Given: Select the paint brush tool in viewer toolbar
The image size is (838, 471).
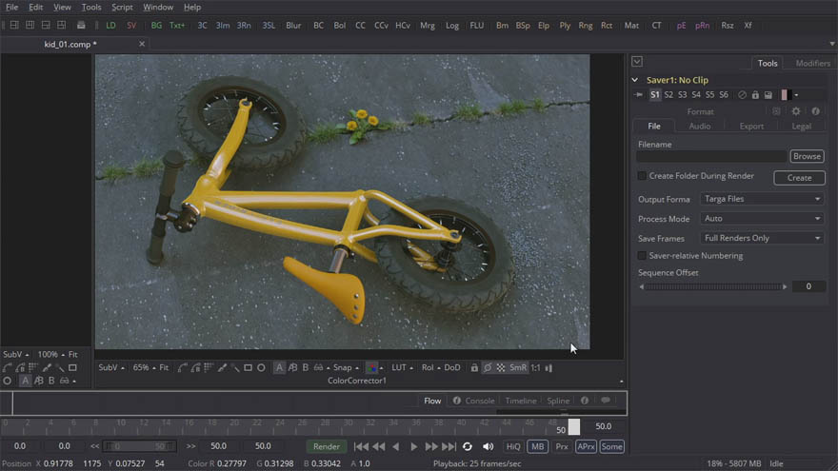Looking at the screenshot, I should (x=222, y=367).
